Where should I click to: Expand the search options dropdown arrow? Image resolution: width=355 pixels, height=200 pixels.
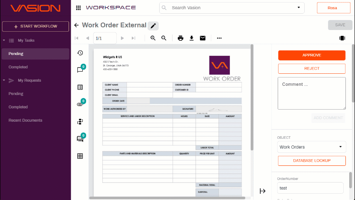pos(298,7)
